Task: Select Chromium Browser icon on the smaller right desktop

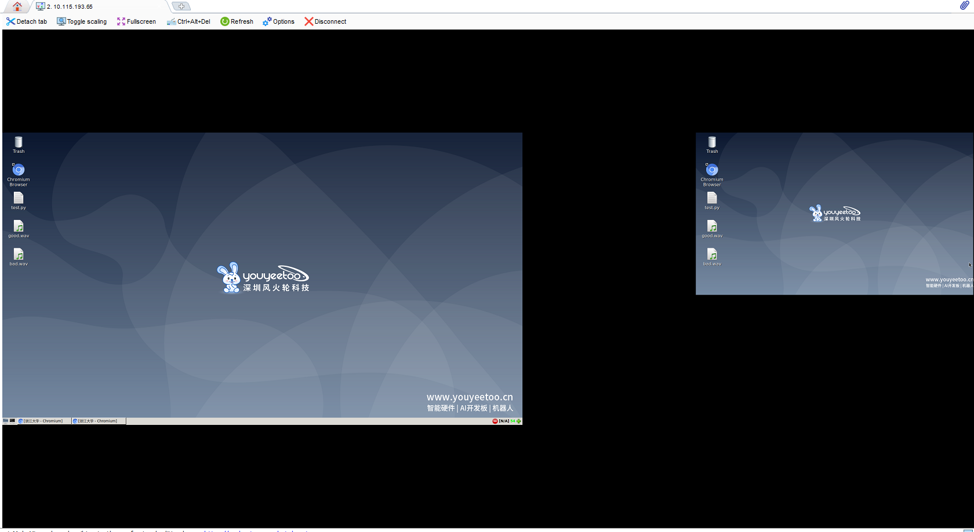Action: click(x=712, y=171)
